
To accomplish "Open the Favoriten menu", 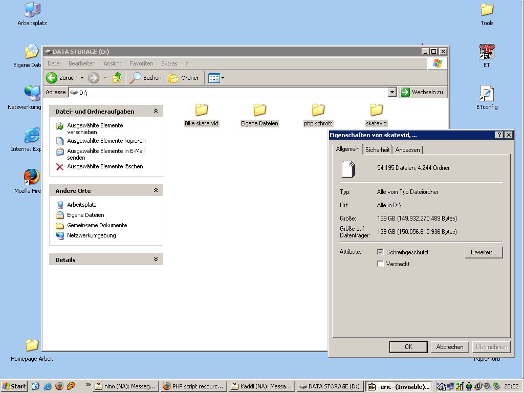I will coord(141,63).
